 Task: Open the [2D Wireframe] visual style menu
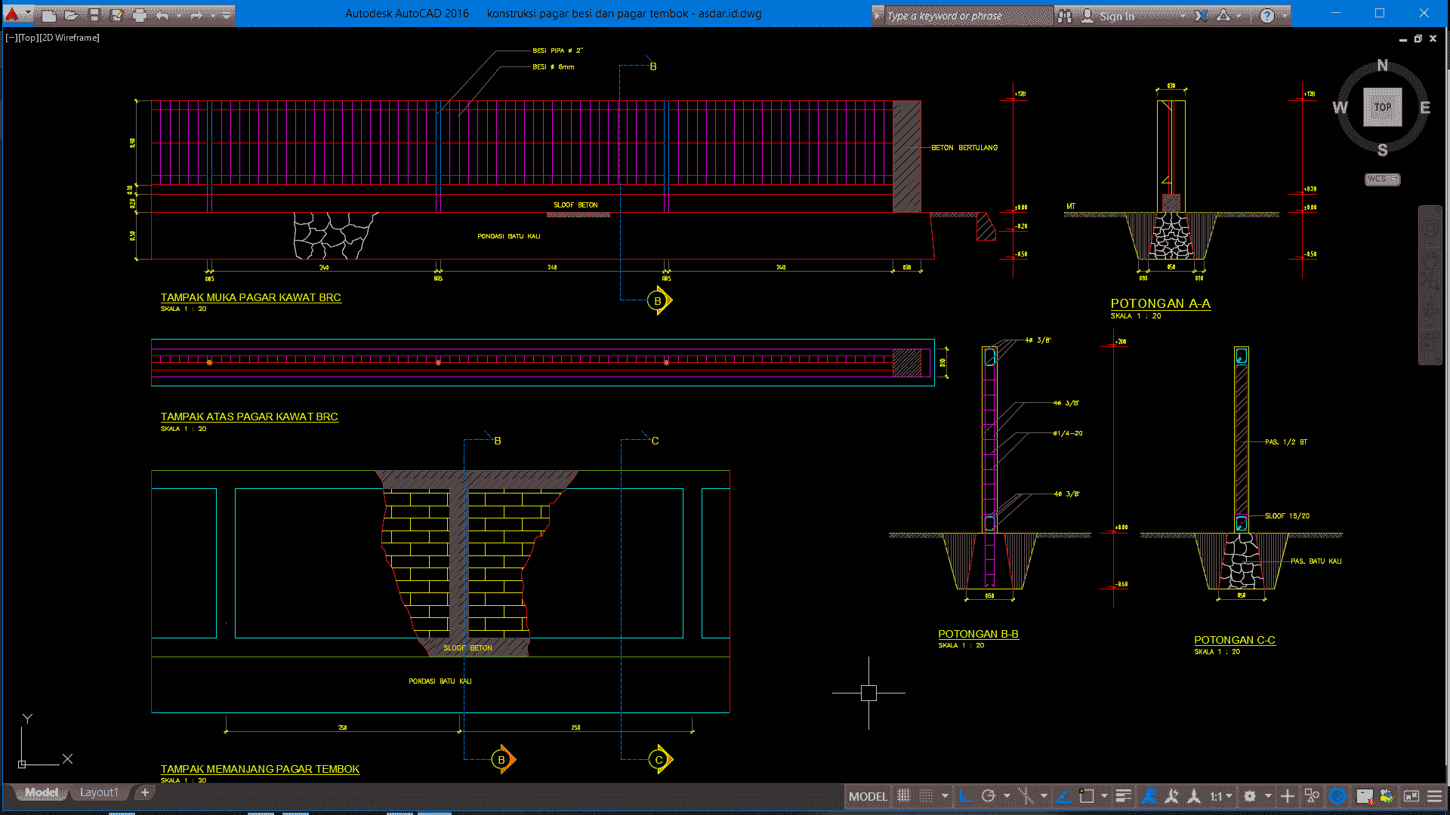point(69,38)
